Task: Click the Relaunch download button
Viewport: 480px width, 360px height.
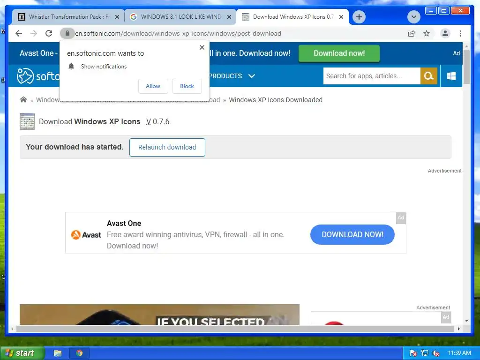Action: coord(167,147)
